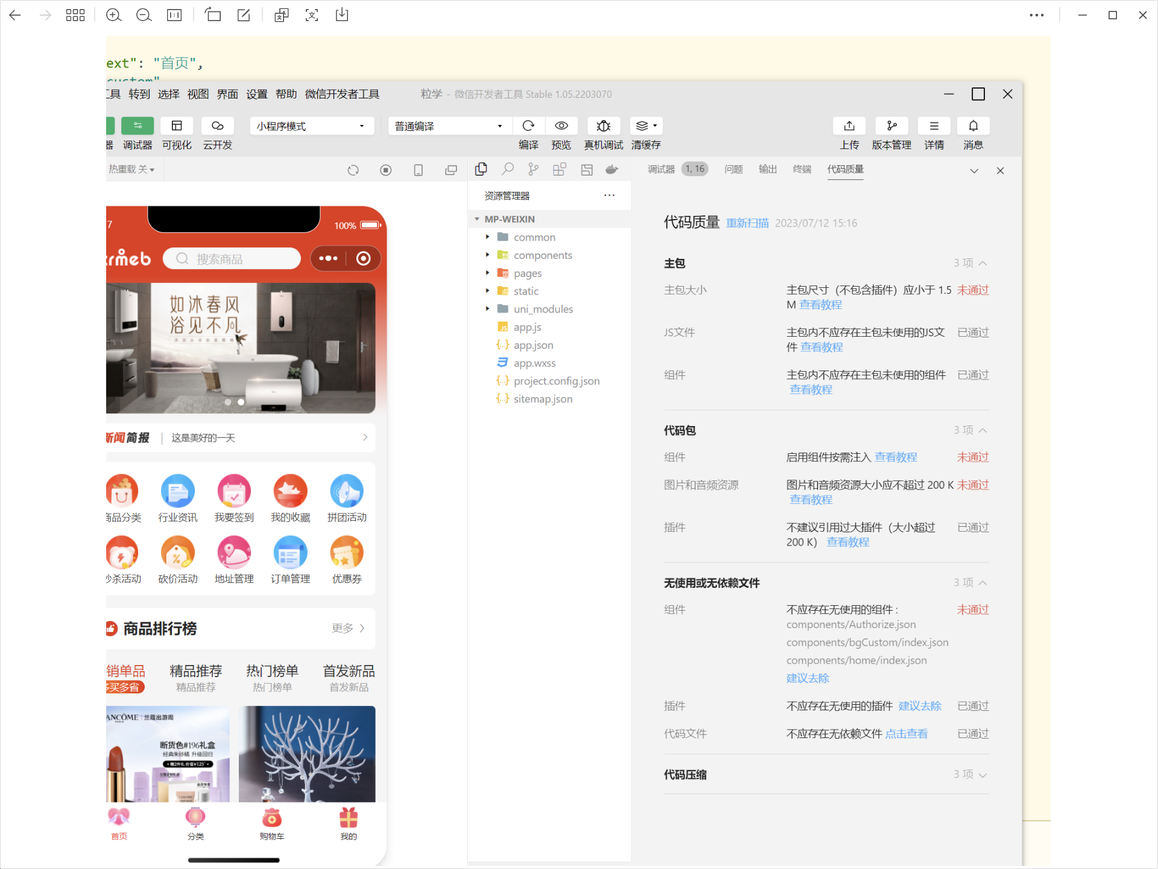Click the 上传 upload icon

click(x=849, y=126)
